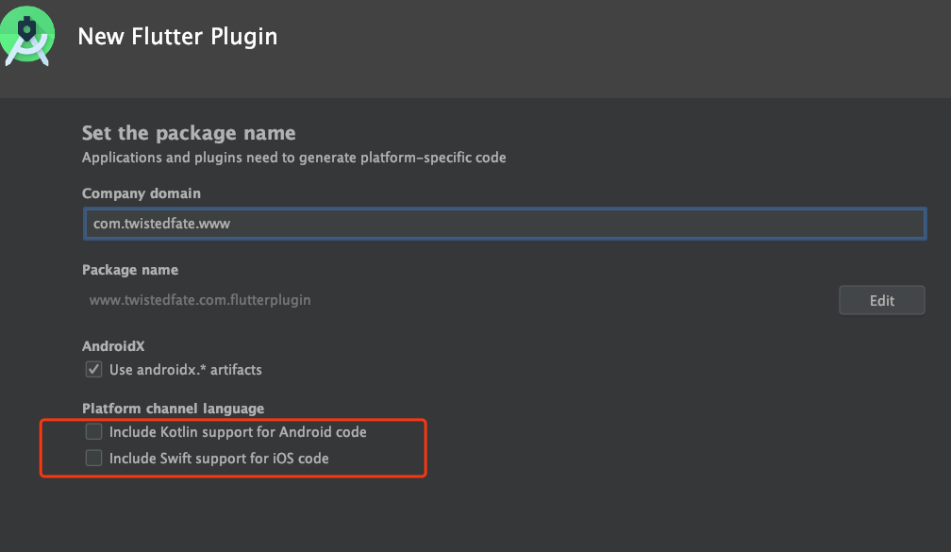Click the 'Platform channel language' label

point(174,409)
